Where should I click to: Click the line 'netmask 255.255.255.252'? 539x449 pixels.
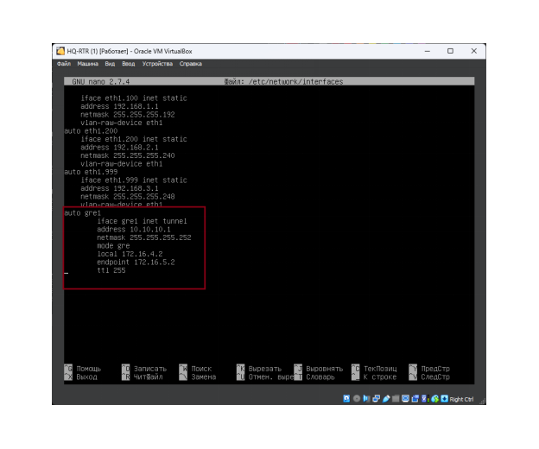(144, 237)
